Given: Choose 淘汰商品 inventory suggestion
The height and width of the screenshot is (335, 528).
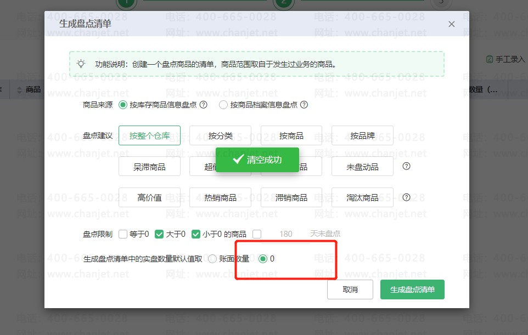Looking at the screenshot, I should tap(362, 197).
